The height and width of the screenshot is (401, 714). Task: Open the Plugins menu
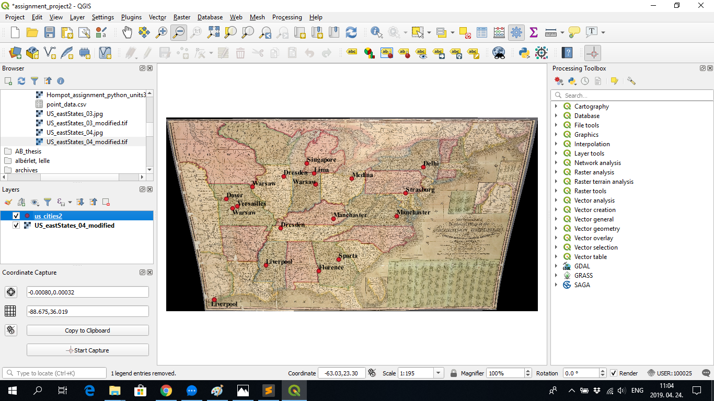coord(131,17)
